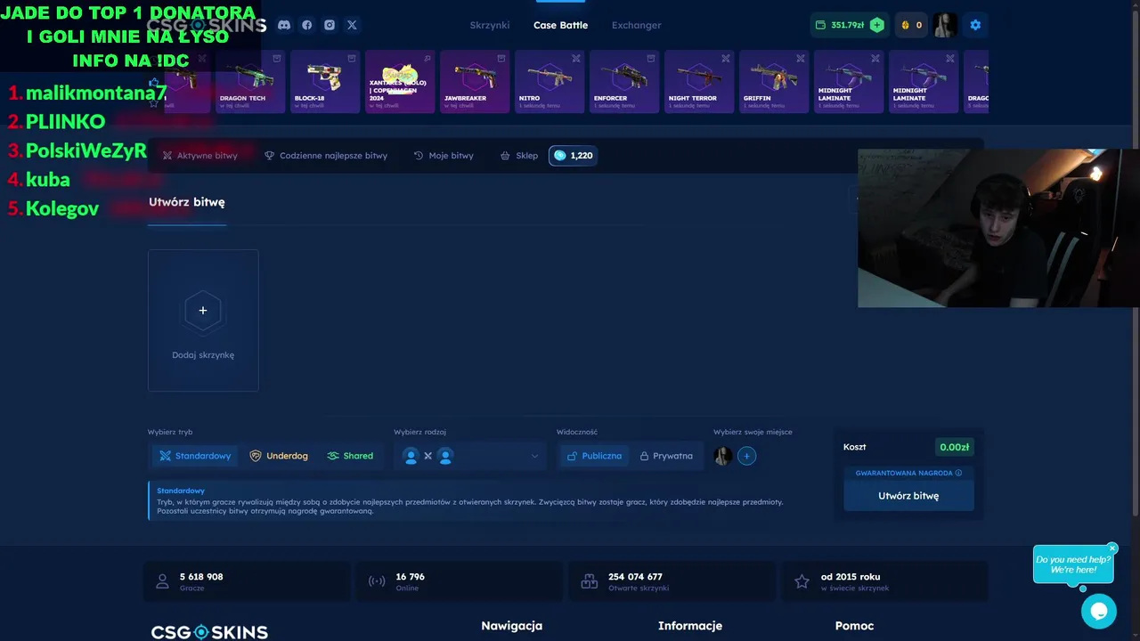Open the Nitro live drop card
Viewport: 1140px width, 641px height.
click(550, 82)
